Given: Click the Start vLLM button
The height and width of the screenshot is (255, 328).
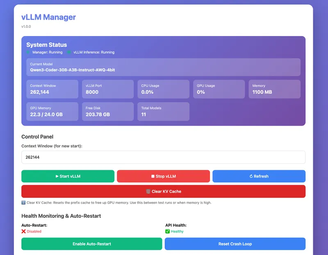Looking at the screenshot, I should pos(68,176).
